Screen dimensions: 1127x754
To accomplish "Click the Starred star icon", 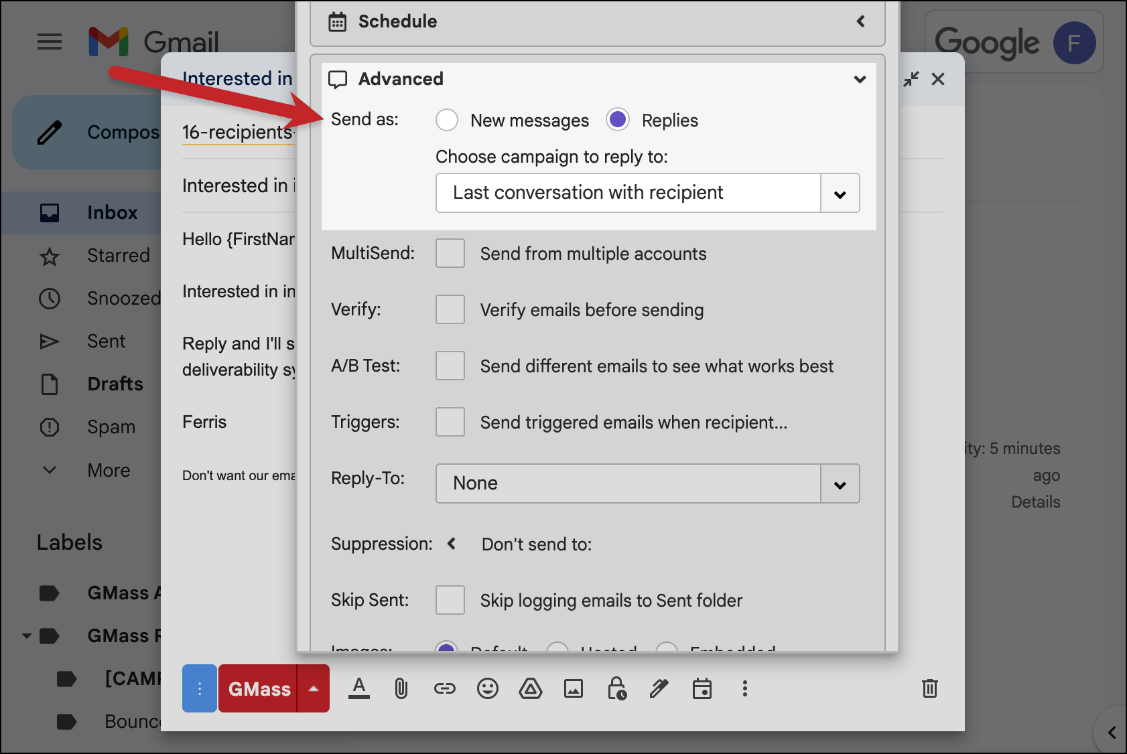I will (x=50, y=256).
